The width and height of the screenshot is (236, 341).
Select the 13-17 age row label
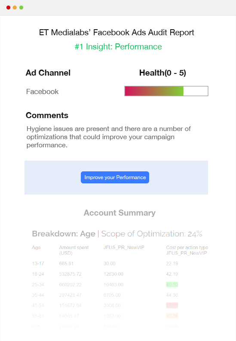pyautogui.click(x=38, y=264)
